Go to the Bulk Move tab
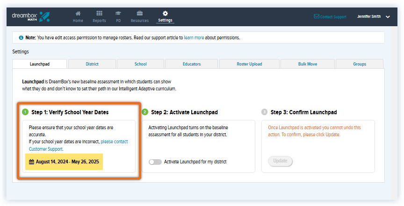This screenshot has height=206, width=404. pyautogui.click(x=308, y=64)
